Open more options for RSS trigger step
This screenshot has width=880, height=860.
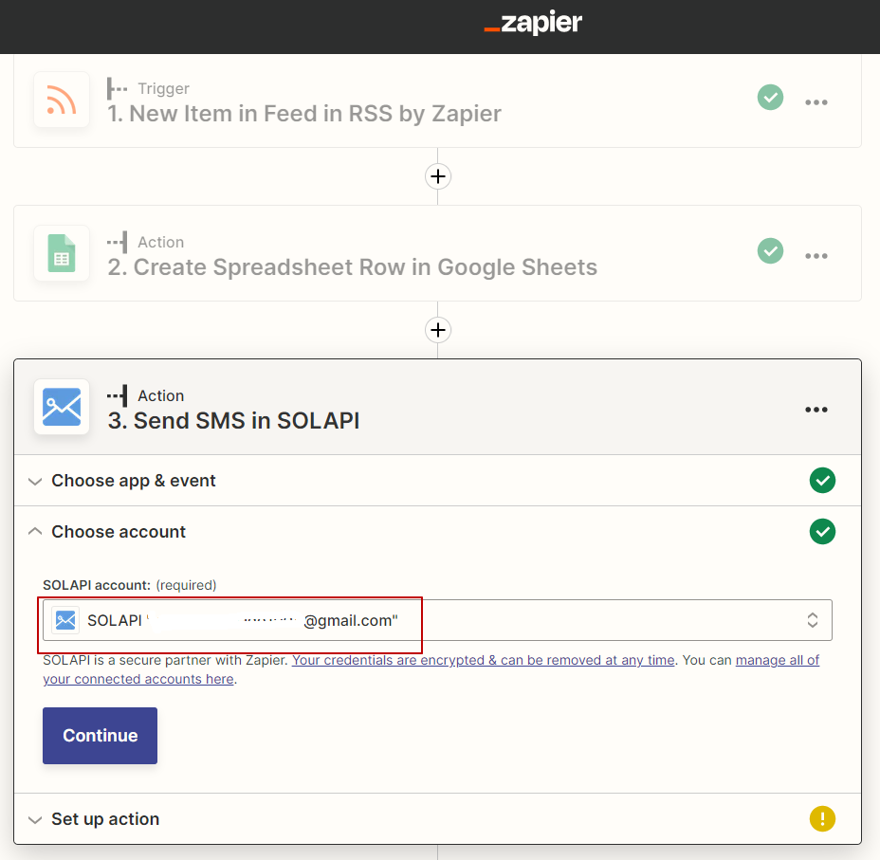pos(816,102)
